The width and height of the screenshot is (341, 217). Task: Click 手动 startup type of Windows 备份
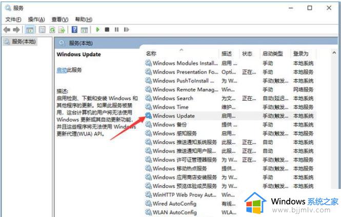268,125
